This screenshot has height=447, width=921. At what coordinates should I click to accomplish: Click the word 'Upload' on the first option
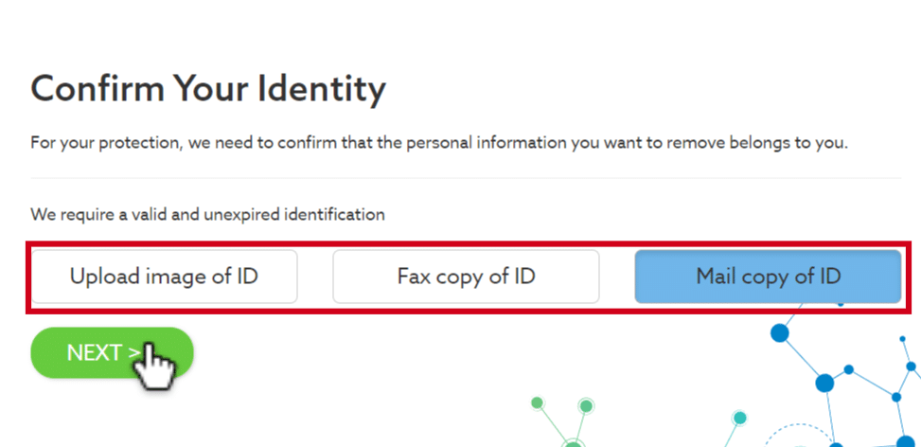pyautogui.click(x=102, y=277)
